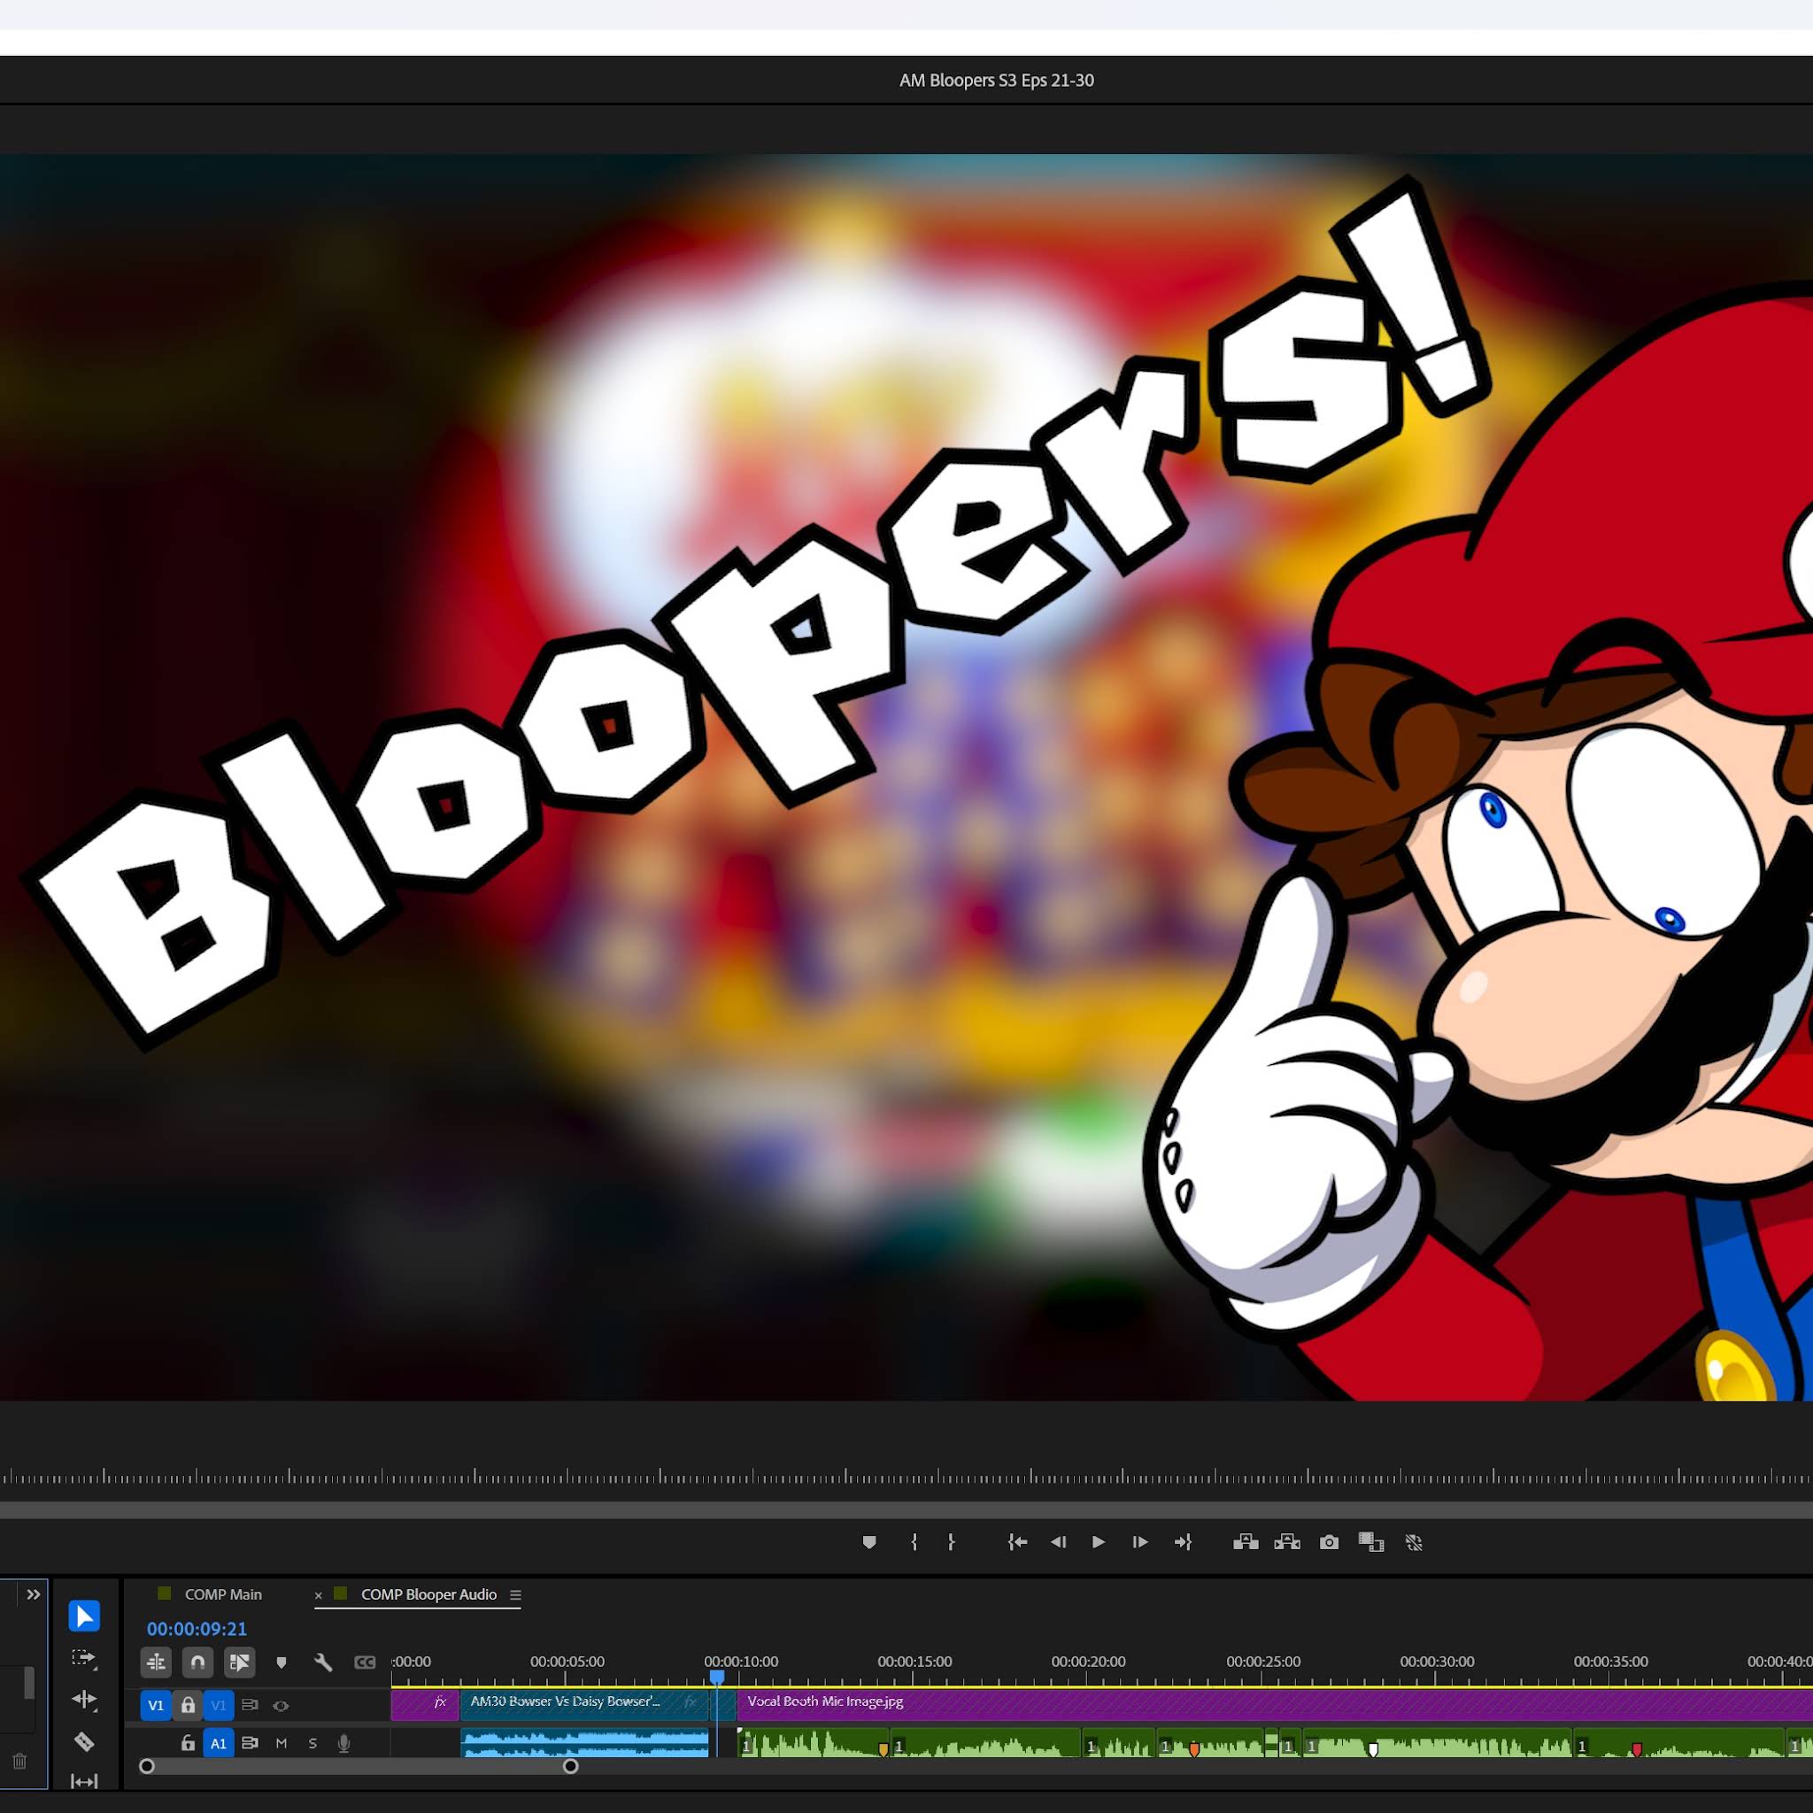Toggle the V1 track lock
Image resolution: width=1813 pixels, height=1813 pixels.
pos(188,1705)
